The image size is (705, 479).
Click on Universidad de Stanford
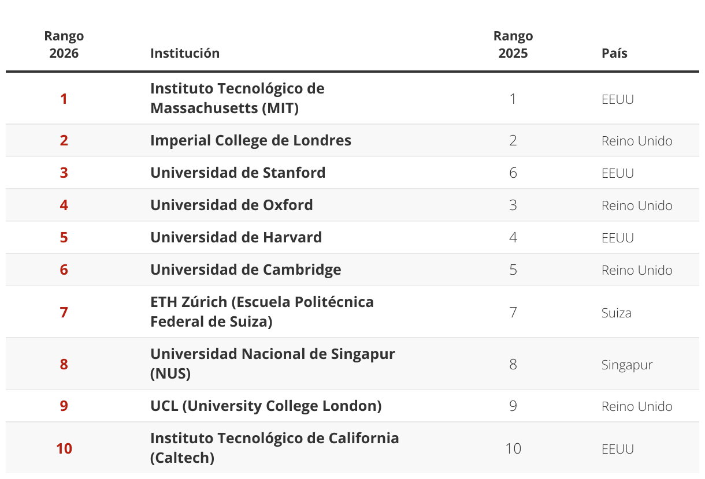click(x=238, y=173)
